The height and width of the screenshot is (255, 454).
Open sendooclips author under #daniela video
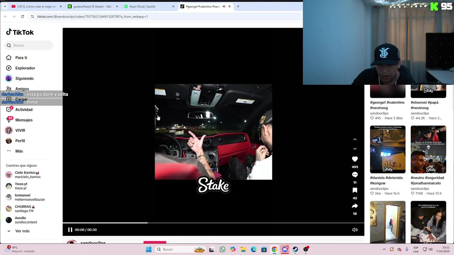pos(379,189)
